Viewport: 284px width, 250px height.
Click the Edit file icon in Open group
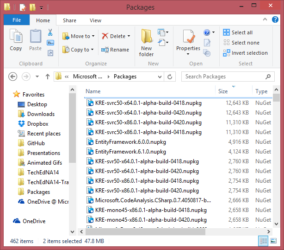click(207, 43)
